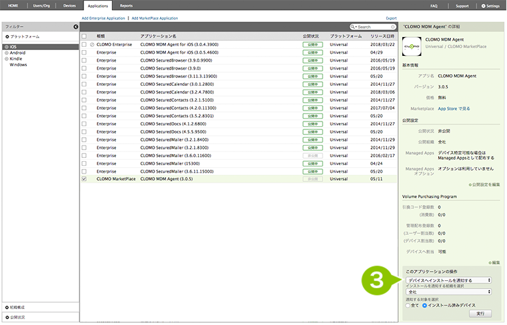Sort by 公開状況 column header

point(311,36)
